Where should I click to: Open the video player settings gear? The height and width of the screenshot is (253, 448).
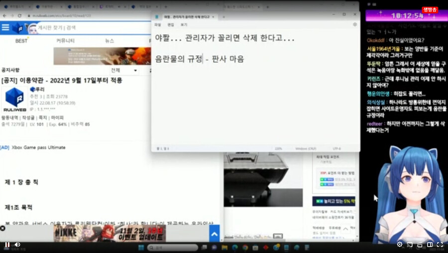tap(399, 245)
